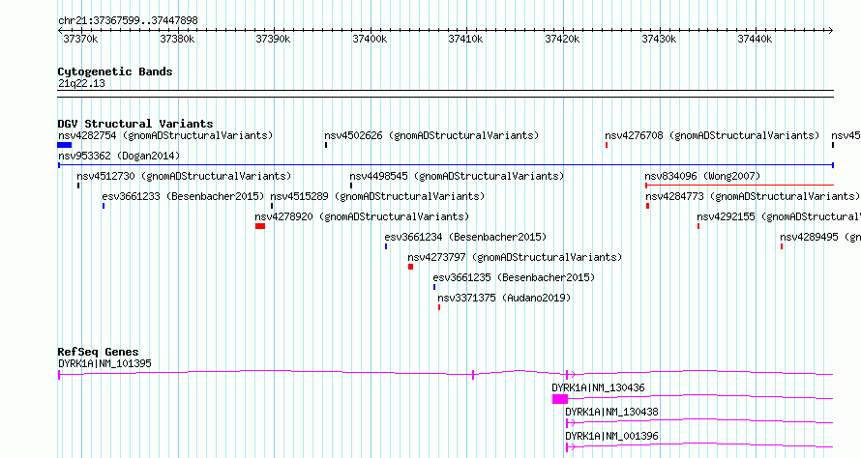The height and width of the screenshot is (458, 861).
Task: Click nsv834096 (Wong2007) label
Action: pyautogui.click(x=702, y=176)
